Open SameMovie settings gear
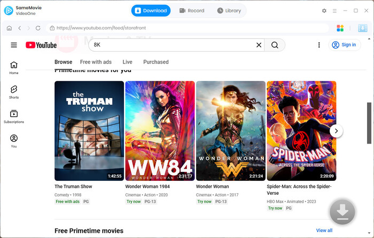The width and height of the screenshot is (374, 238). [x=324, y=11]
